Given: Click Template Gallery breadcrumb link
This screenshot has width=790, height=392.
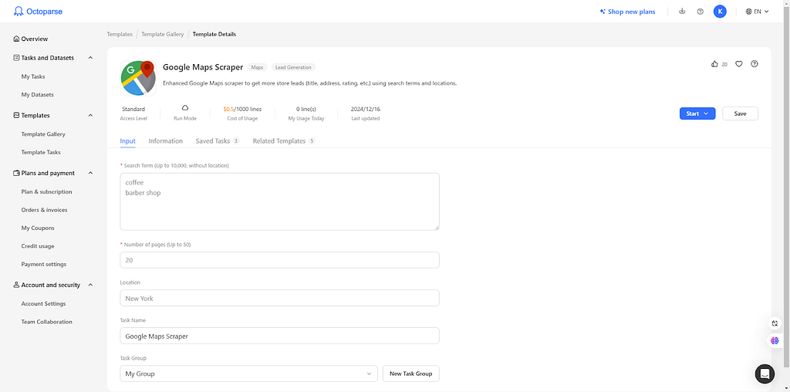Looking at the screenshot, I should point(163,34).
